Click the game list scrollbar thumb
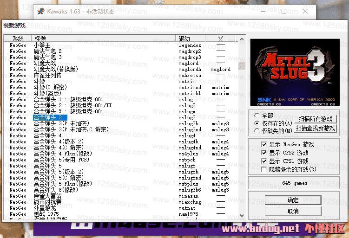The image size is (349, 238). click(242, 65)
